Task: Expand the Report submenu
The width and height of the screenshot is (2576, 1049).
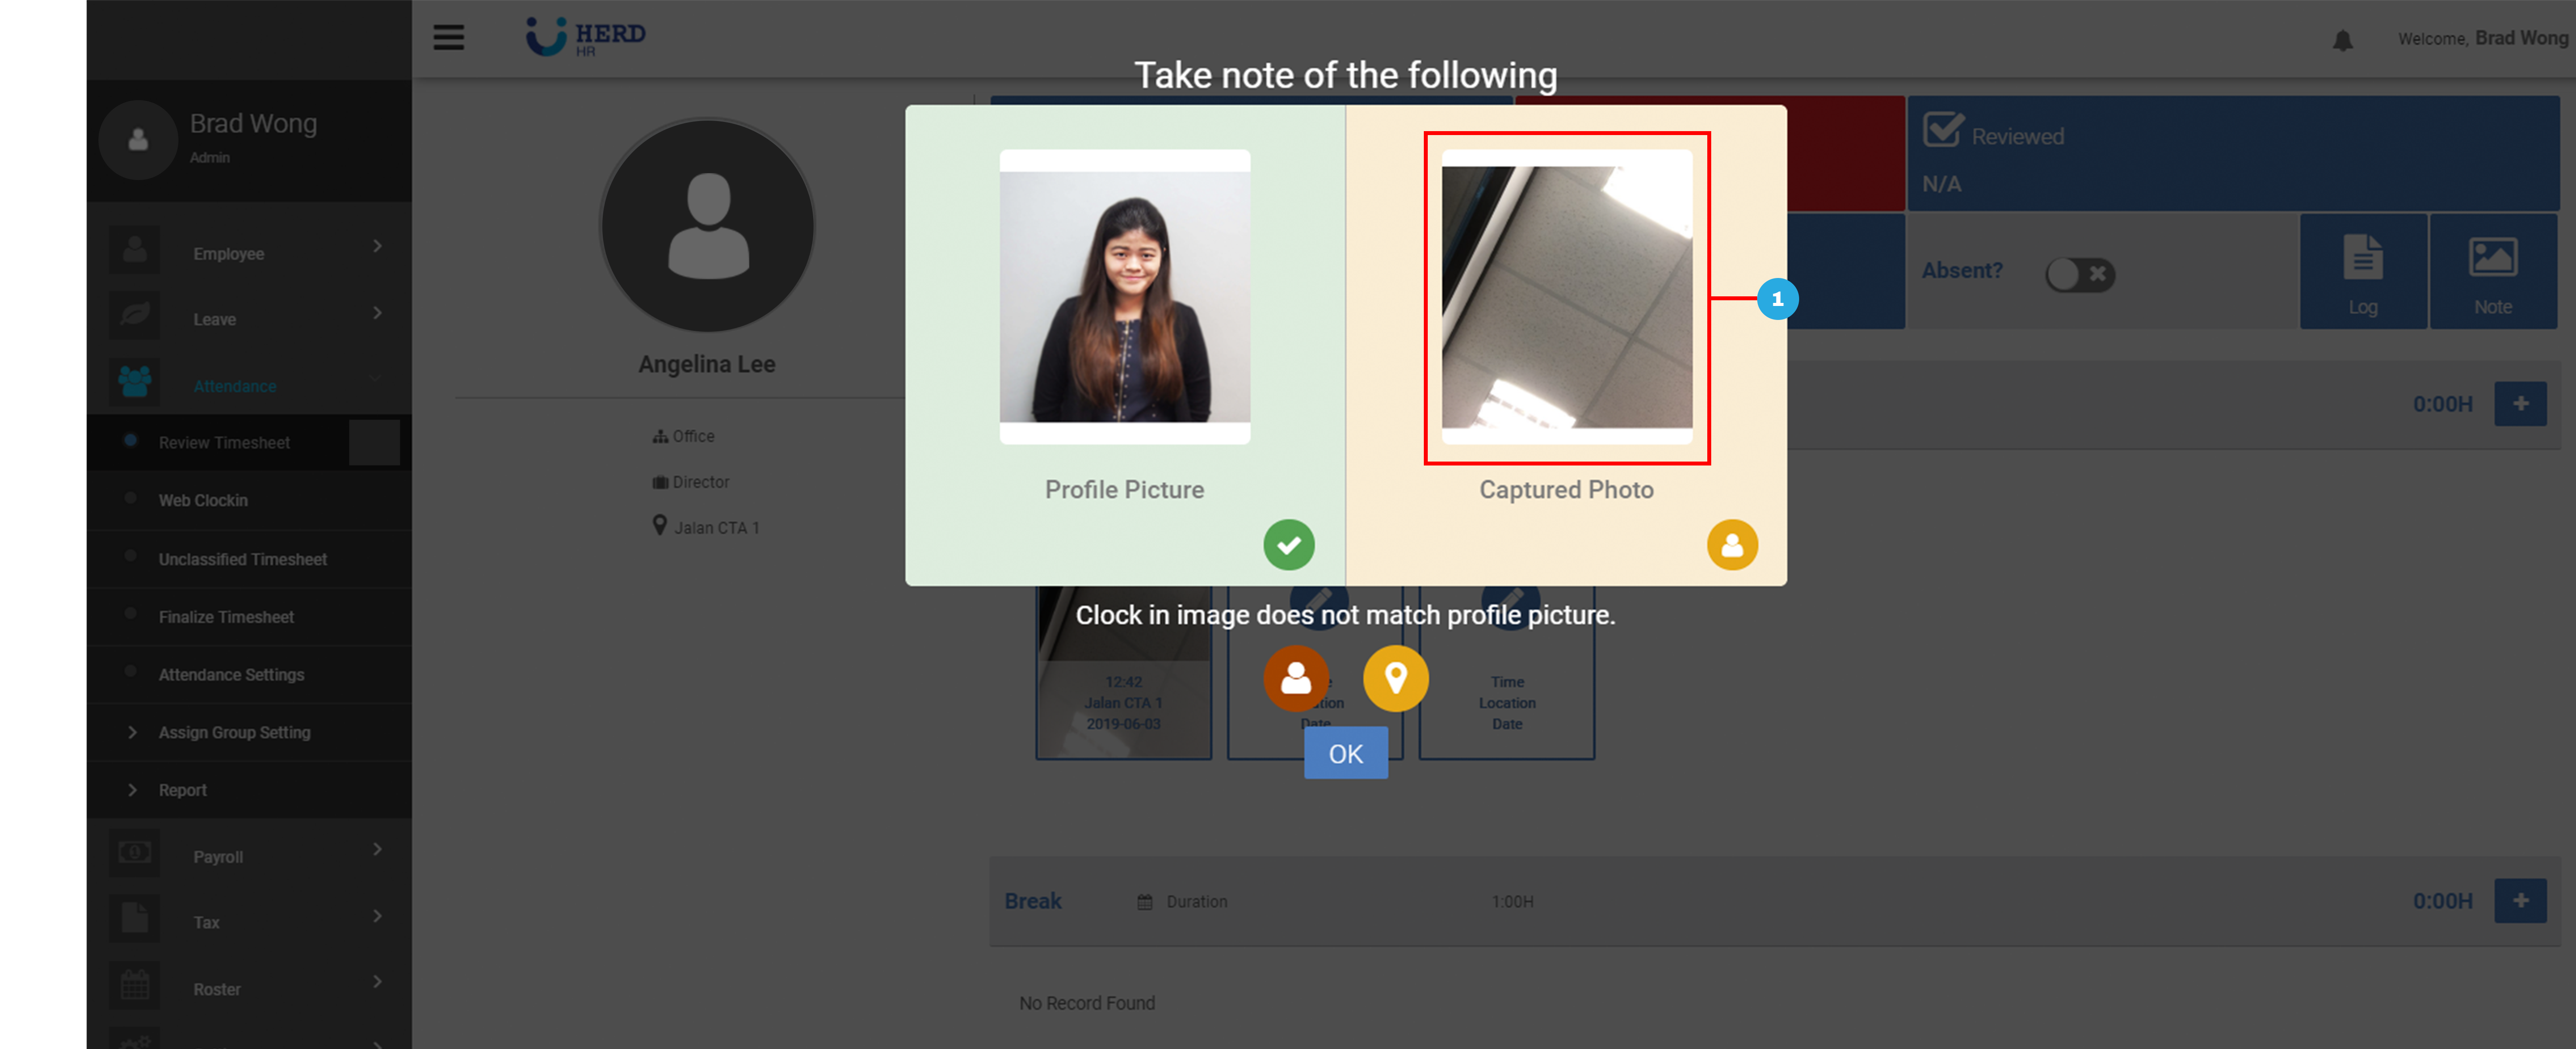Action: pyautogui.click(x=182, y=790)
